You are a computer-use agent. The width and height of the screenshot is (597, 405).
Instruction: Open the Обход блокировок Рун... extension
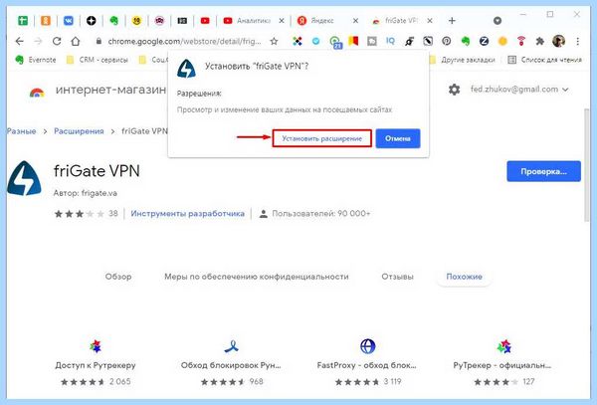tap(231, 361)
